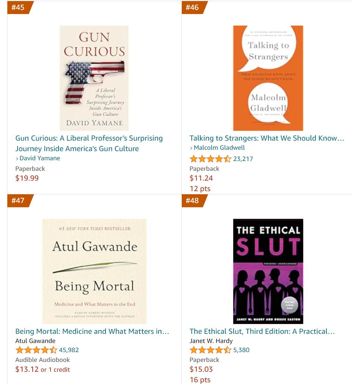Open the Gun Curious book cover thumbnail
Image resolution: width=352 pixels, height=384 pixels.
[x=94, y=78]
